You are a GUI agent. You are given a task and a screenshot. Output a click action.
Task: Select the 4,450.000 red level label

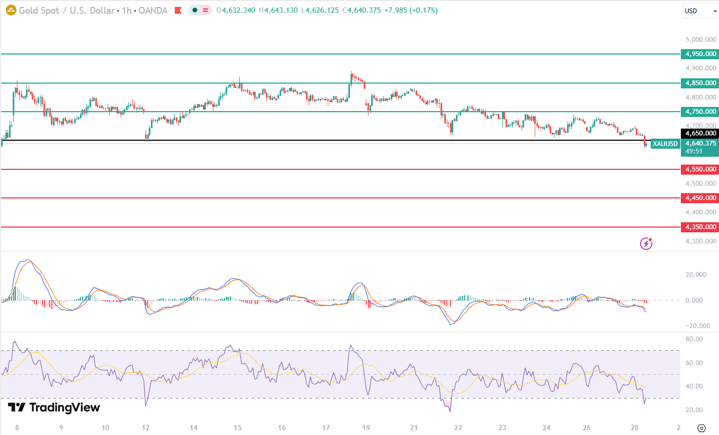tap(700, 198)
